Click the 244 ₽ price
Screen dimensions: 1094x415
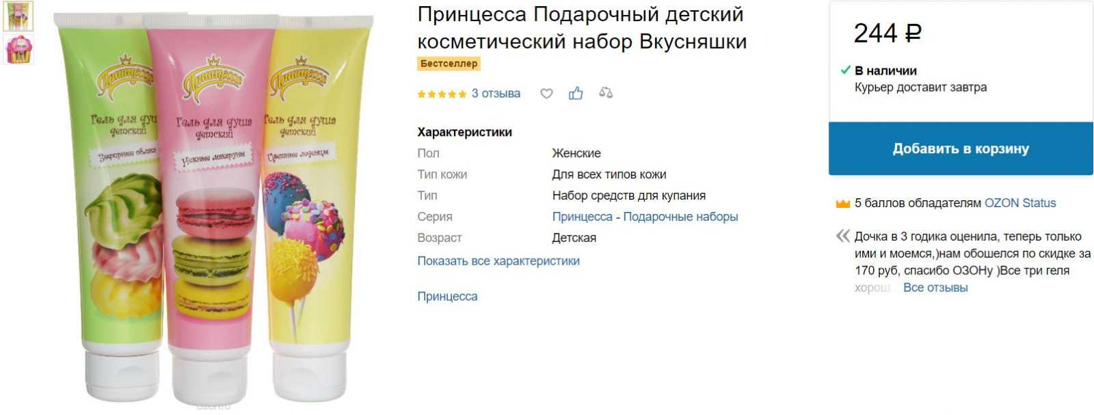pyautogui.click(x=888, y=33)
